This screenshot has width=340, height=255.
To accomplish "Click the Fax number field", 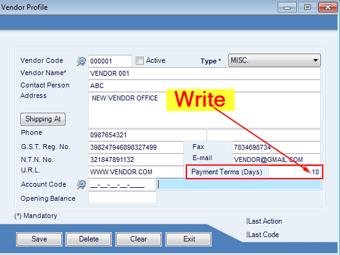I will 276,147.
